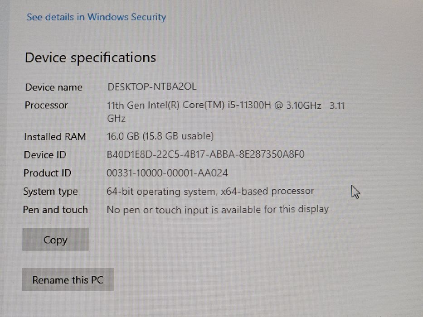Click the Copy button

(x=55, y=240)
